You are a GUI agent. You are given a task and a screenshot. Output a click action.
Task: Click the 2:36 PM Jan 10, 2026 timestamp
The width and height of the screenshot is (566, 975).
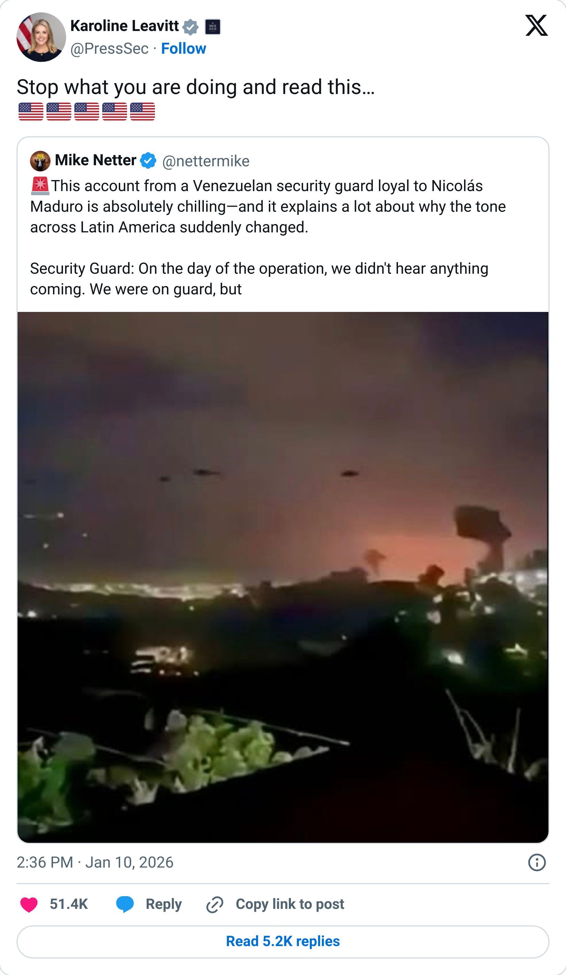(95, 862)
